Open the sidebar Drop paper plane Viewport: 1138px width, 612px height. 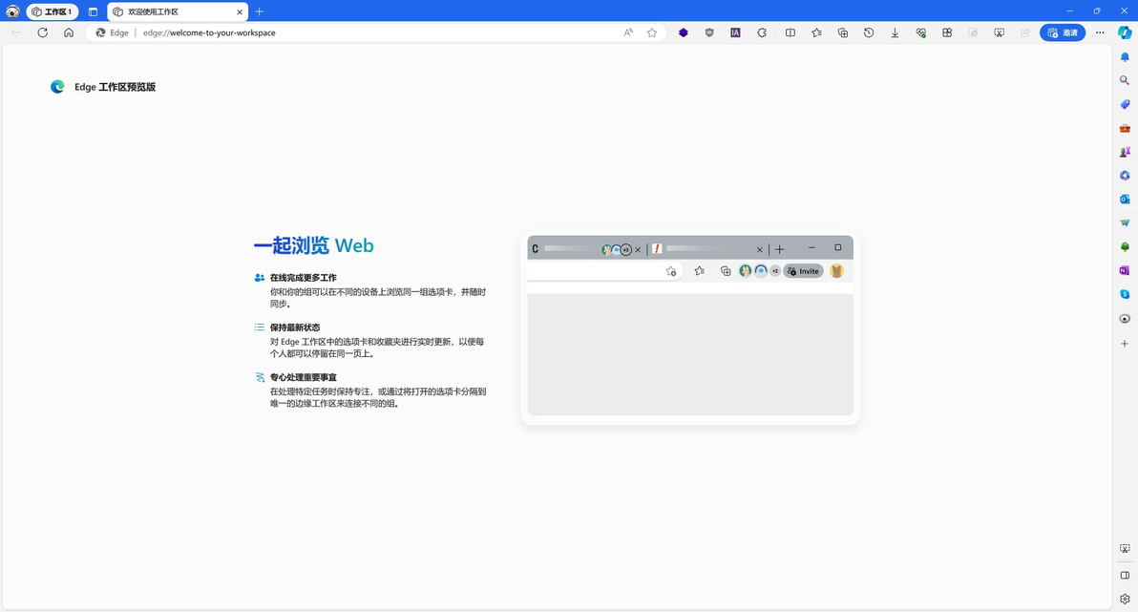pos(1125,222)
